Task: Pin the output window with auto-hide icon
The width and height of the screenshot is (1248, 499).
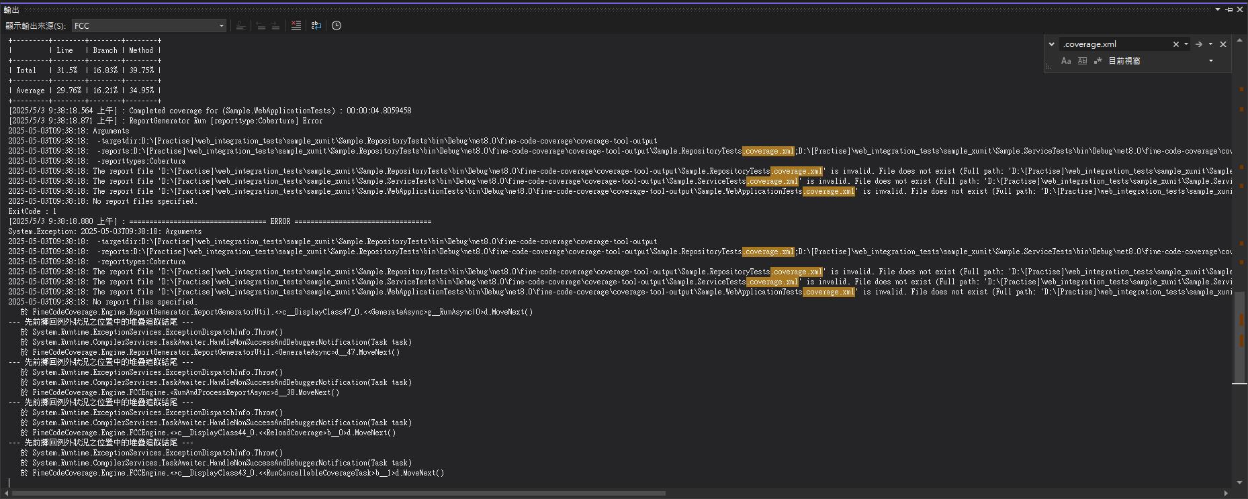Action: (x=1229, y=9)
